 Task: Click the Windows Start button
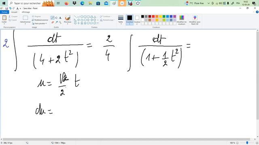coord(4,3)
